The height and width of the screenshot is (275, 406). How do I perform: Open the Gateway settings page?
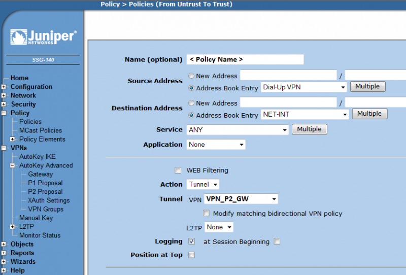41,174
